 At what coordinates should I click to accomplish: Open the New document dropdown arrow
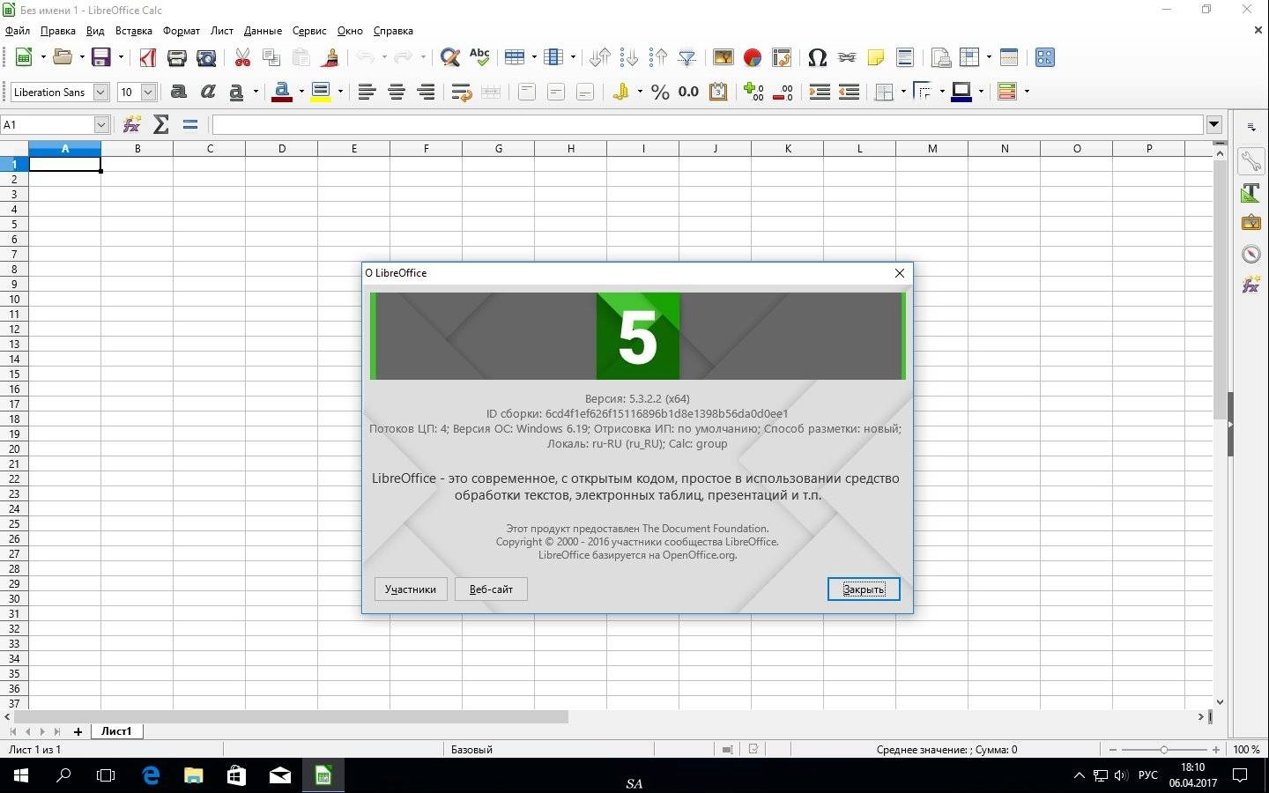(x=43, y=57)
